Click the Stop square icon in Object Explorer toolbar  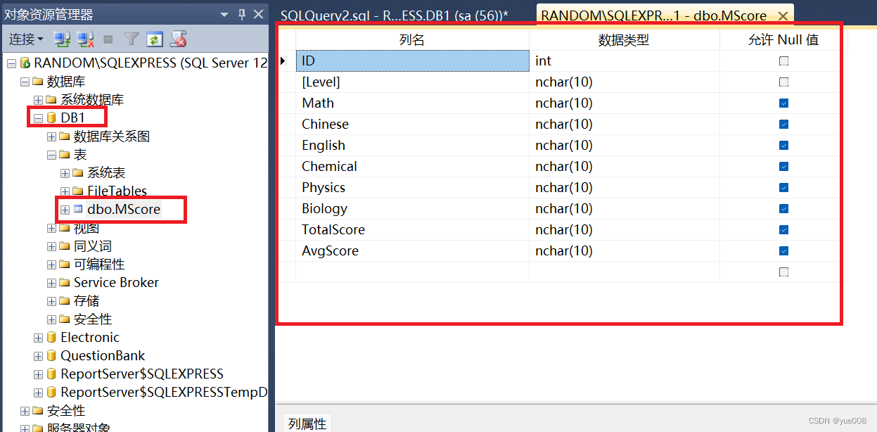pos(108,39)
